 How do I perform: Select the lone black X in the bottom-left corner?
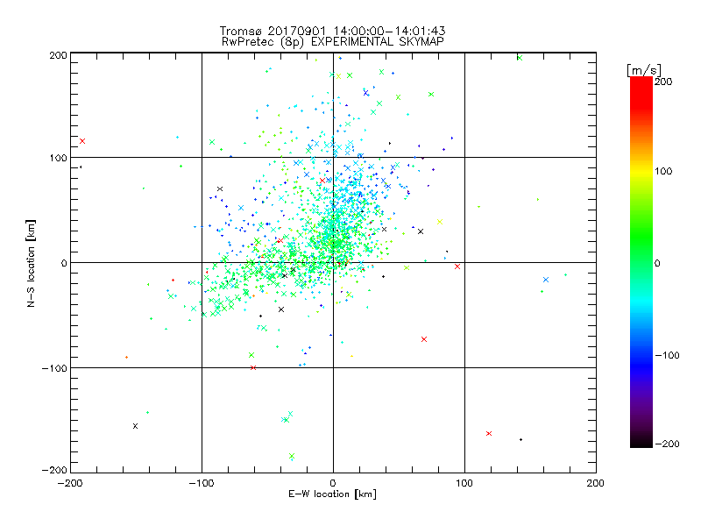pos(136,426)
